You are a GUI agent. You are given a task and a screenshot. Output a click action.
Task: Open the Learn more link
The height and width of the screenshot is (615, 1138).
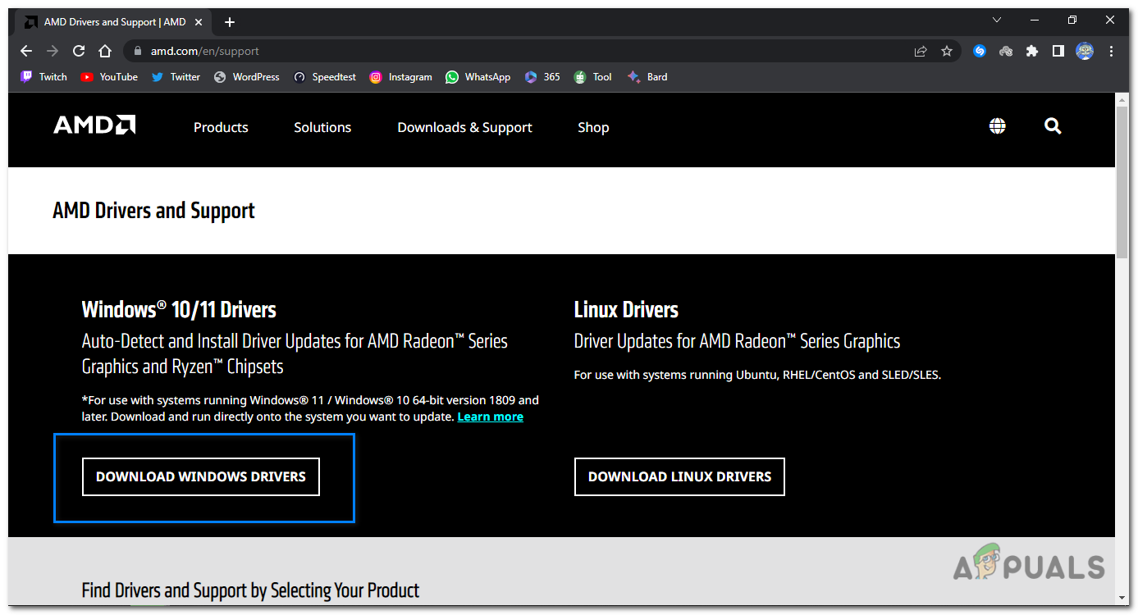490,416
